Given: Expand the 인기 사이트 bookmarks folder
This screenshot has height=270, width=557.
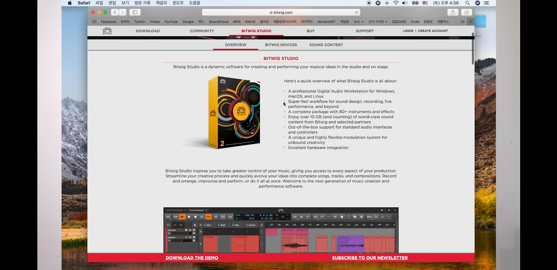Looking at the screenshot, I should (x=378, y=21).
